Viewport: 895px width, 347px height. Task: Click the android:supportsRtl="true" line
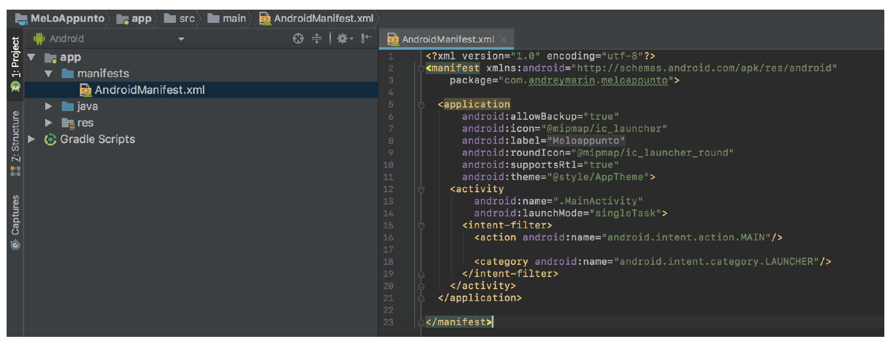(x=540, y=165)
